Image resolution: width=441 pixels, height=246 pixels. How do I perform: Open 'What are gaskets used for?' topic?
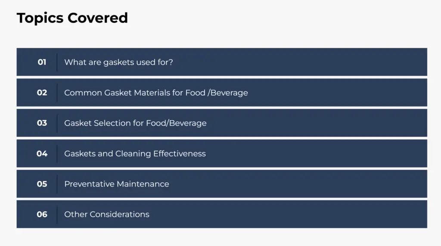tap(118, 62)
